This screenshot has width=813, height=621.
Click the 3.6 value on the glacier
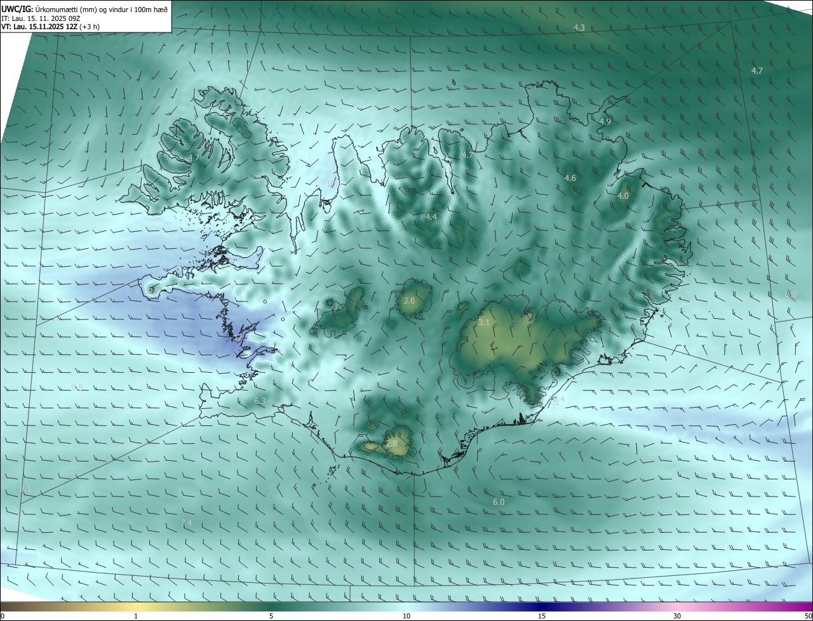click(409, 301)
